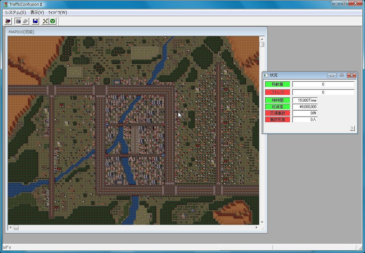Screen dimensions: 365x253
Task: Click the open map folder toolbar icon
Action: coord(8,21)
